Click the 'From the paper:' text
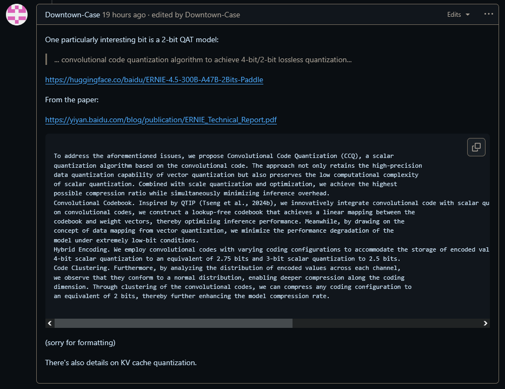Screen dimensions: 505x389 pos(72,100)
